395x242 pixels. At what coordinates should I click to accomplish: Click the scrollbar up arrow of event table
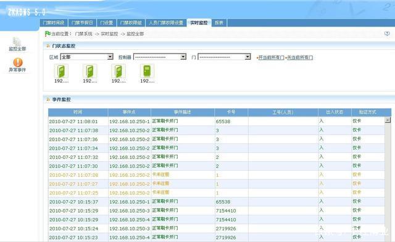click(388, 120)
